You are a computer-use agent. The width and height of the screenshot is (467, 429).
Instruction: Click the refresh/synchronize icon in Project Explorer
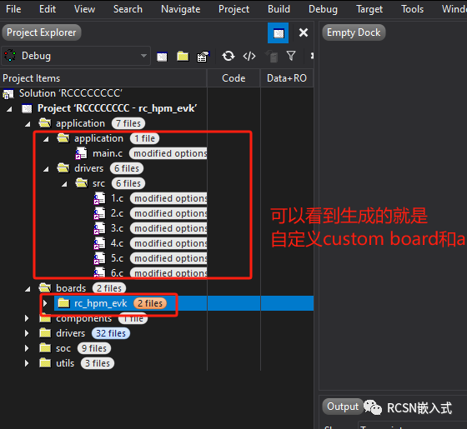point(228,56)
